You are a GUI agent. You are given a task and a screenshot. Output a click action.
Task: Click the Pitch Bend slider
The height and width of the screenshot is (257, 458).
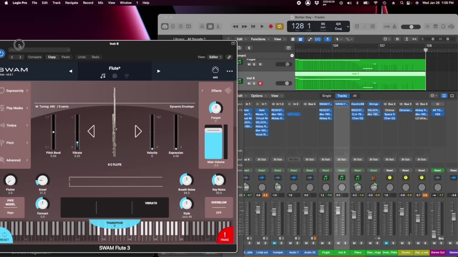tap(53, 132)
